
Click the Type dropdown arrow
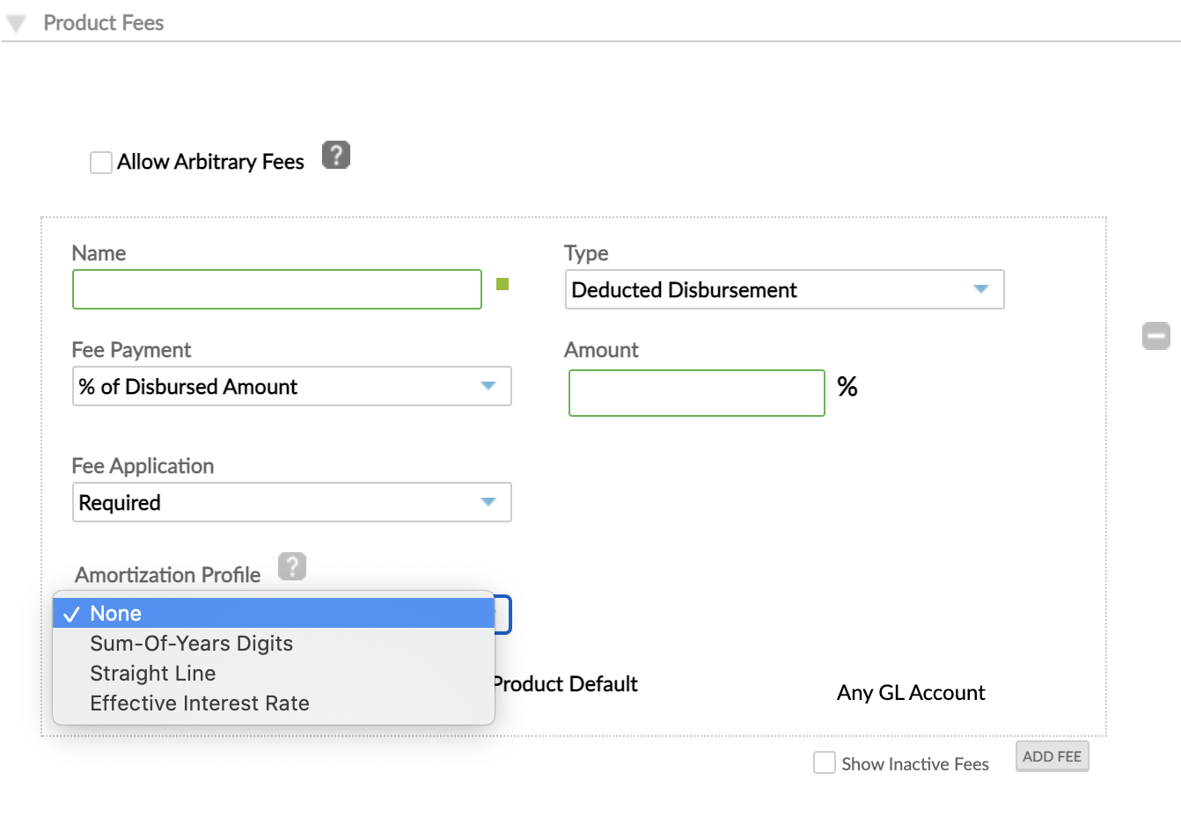tap(981, 289)
